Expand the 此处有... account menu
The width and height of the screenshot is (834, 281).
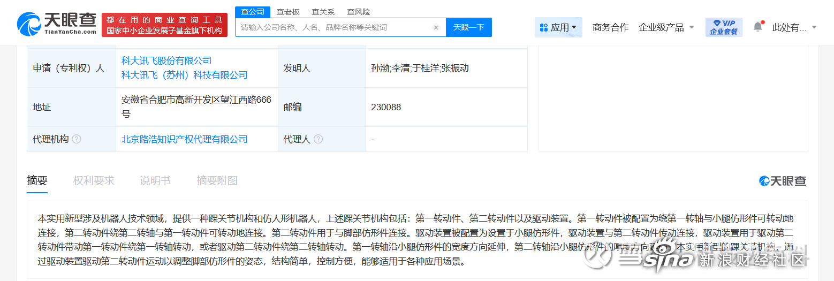pos(794,27)
